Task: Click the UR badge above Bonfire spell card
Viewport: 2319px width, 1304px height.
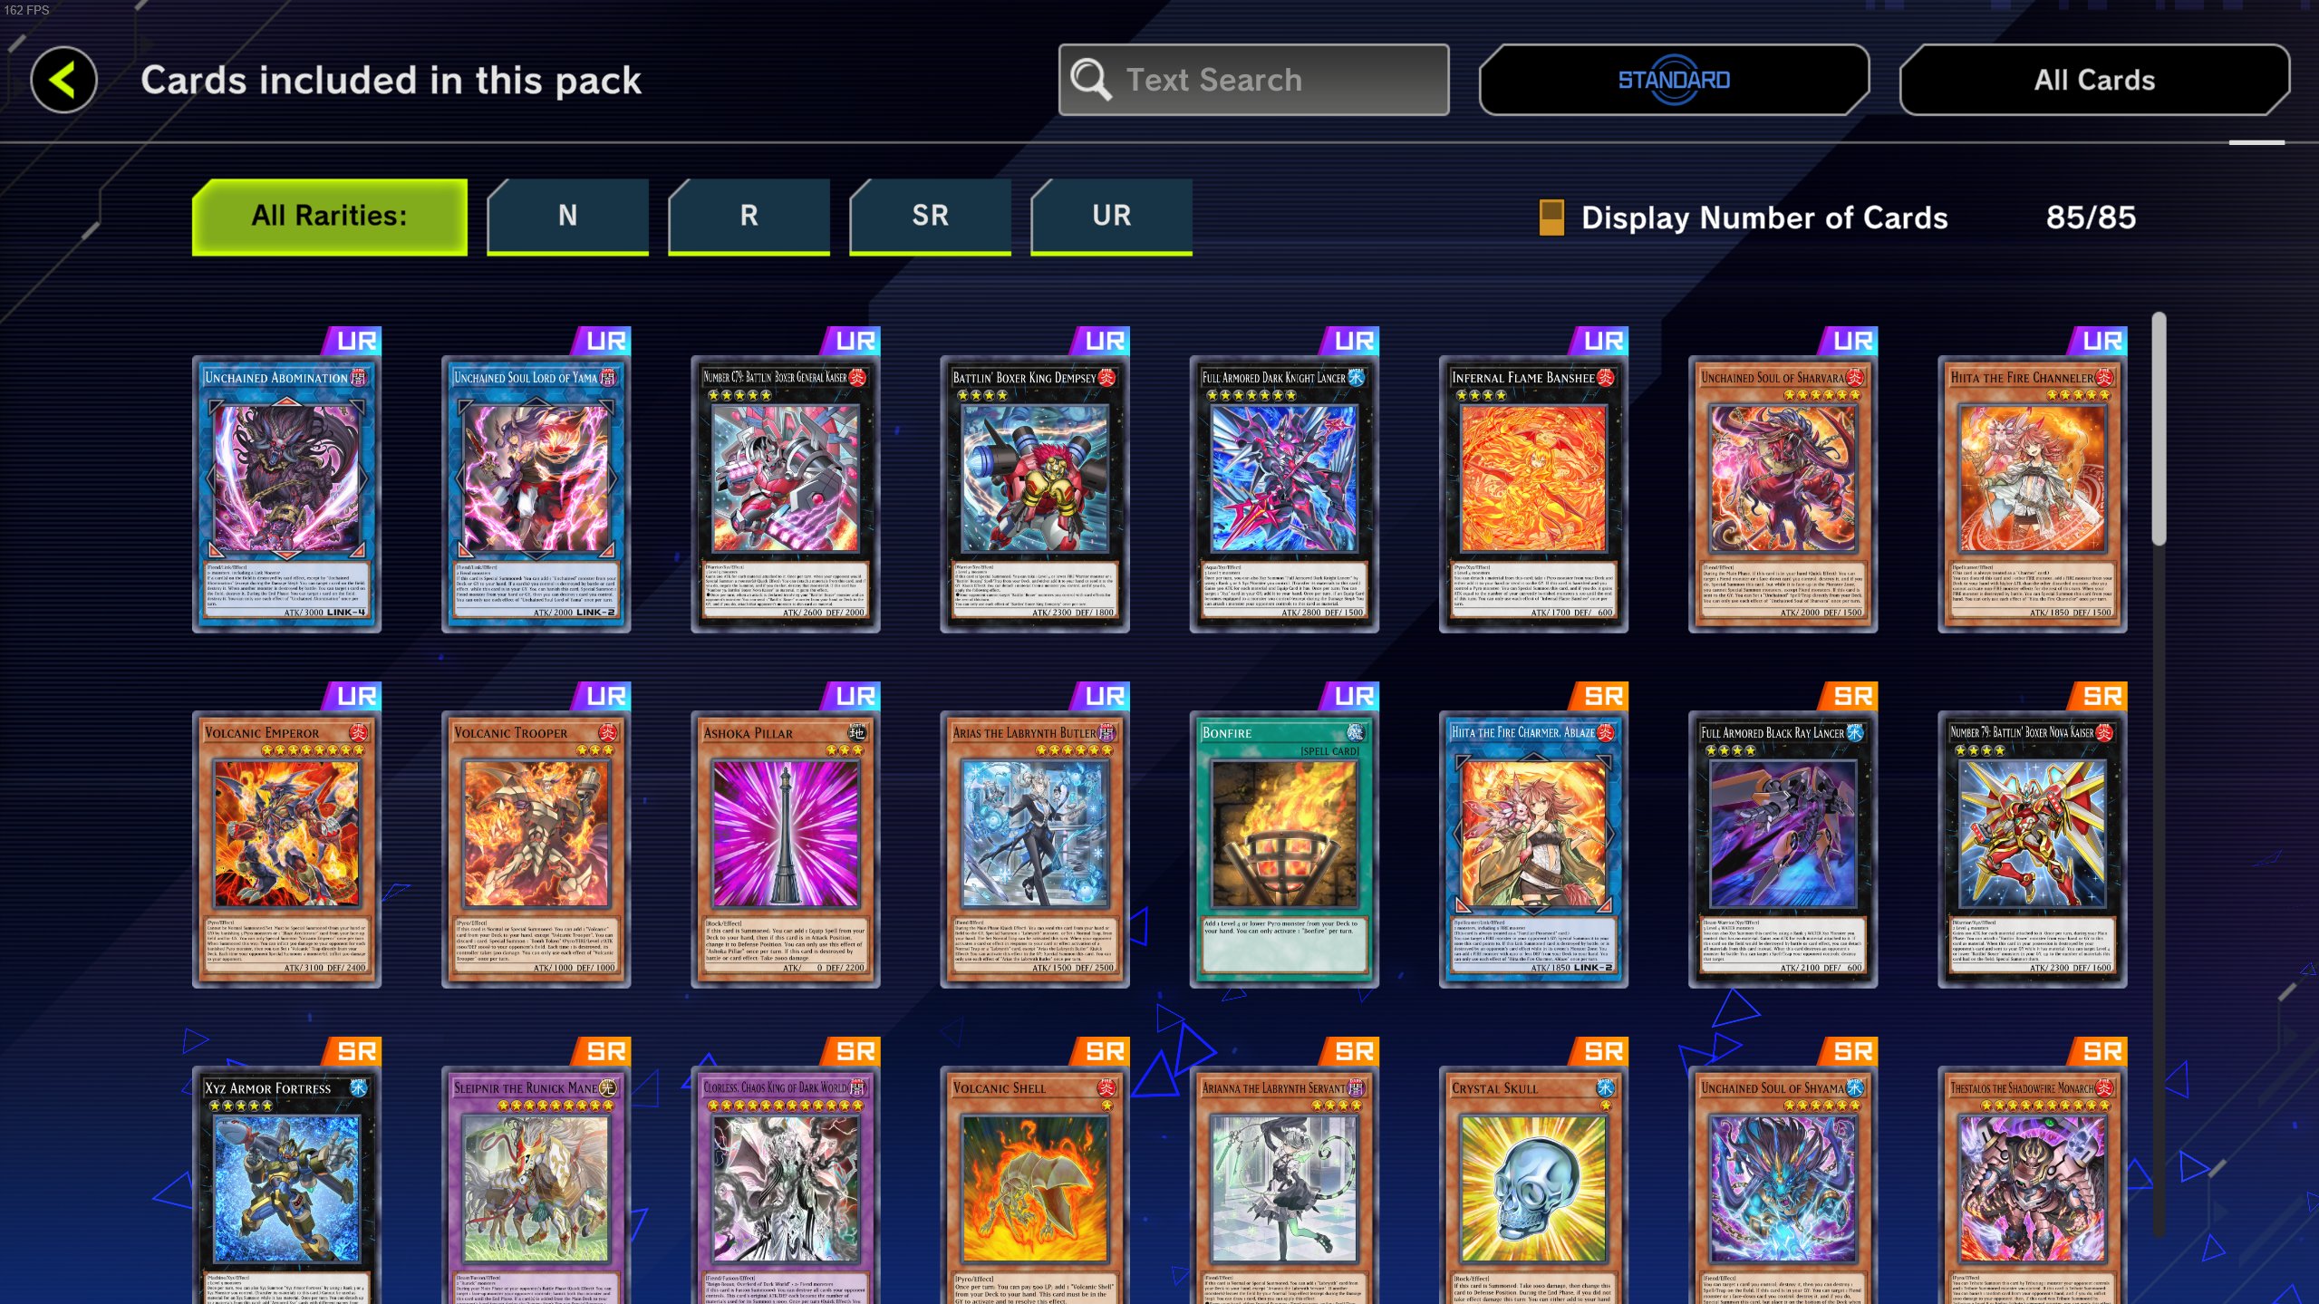Action: pos(1350,696)
